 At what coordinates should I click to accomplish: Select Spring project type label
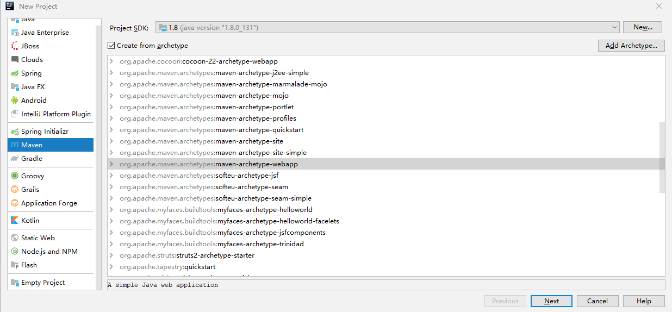32,73
